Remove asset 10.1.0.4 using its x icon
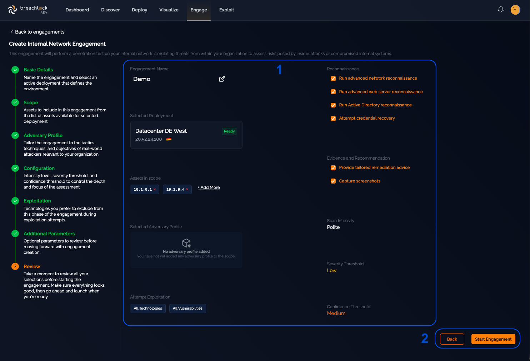Image resolution: width=530 pixels, height=361 pixels. tap(187, 189)
